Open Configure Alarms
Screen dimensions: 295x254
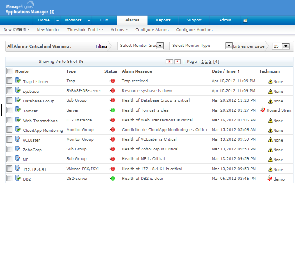click(152, 30)
